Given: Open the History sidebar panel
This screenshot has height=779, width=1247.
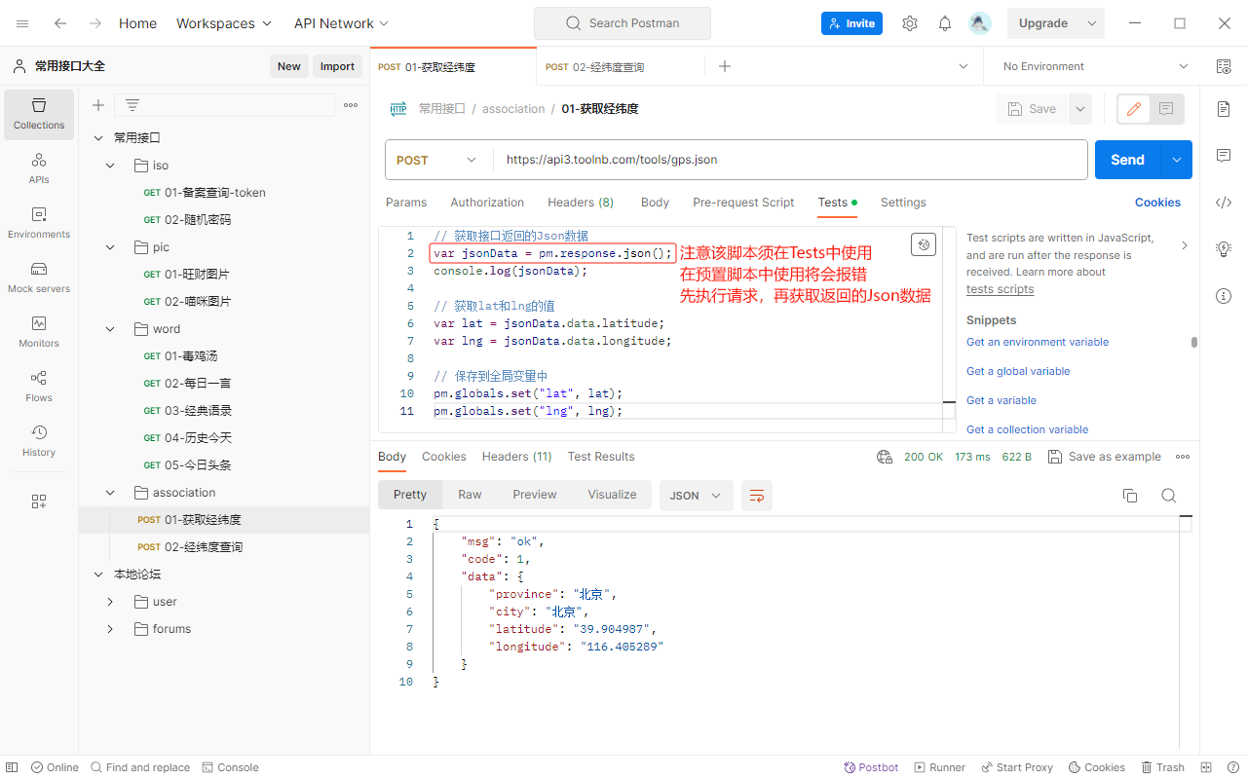Looking at the screenshot, I should (39, 441).
